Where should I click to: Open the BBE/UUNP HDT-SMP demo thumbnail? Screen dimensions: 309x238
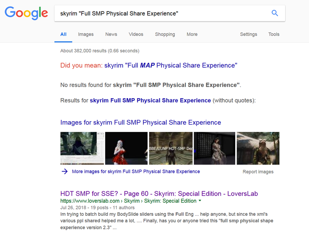[x=171, y=148]
